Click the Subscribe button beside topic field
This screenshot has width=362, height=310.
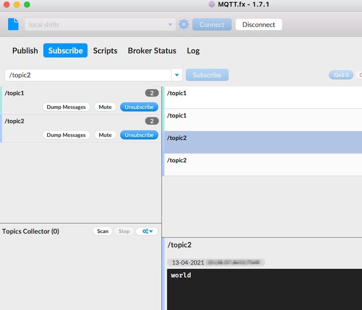(207, 75)
